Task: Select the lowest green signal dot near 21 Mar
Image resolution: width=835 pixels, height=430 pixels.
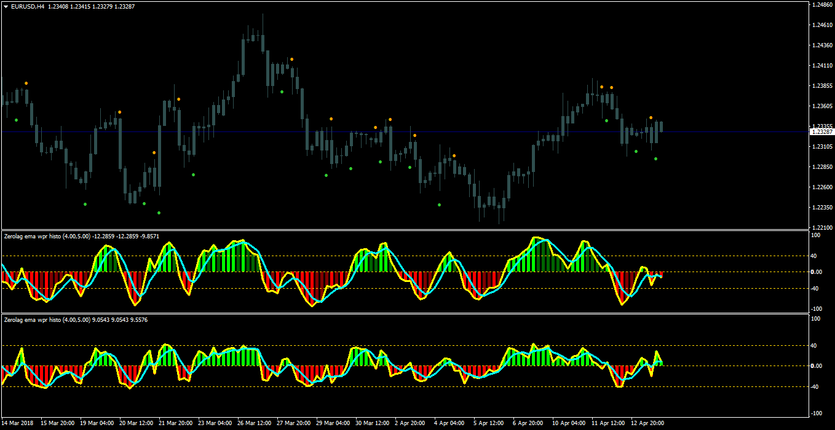Action: (x=159, y=213)
